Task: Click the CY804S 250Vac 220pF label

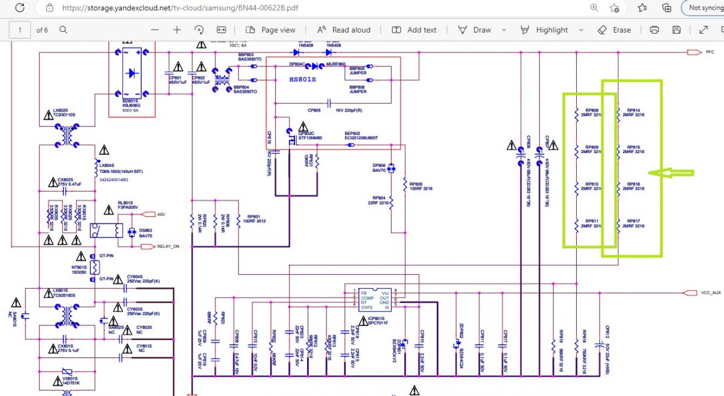Action: pyautogui.click(x=143, y=278)
